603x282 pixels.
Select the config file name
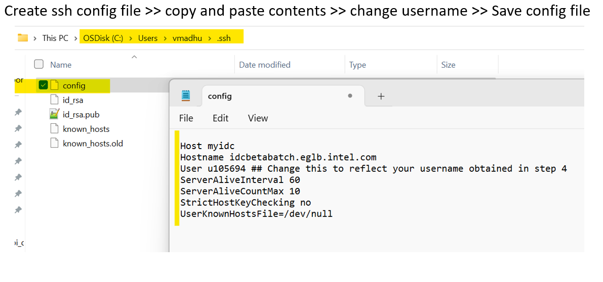74,85
